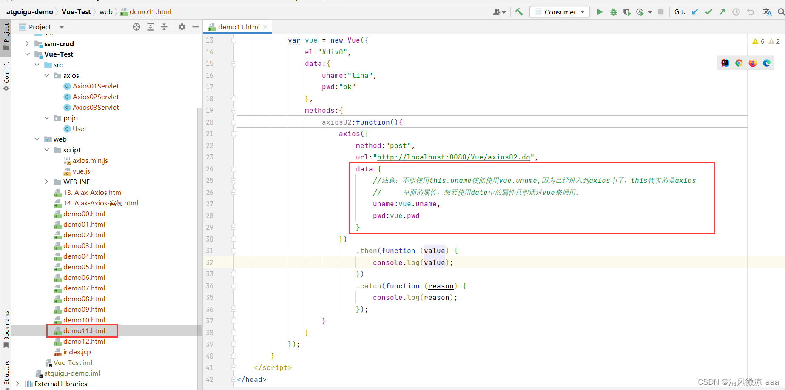Collapse the script folder
Viewport: 785px width, 390px height.
[47, 150]
